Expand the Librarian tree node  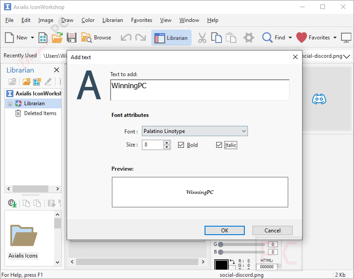[10, 104]
